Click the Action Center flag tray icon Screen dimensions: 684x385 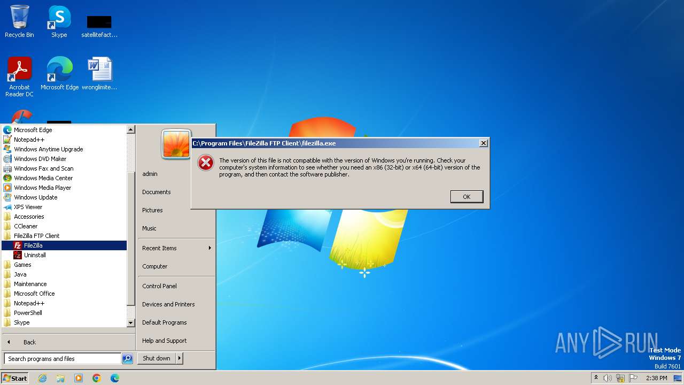click(x=633, y=378)
